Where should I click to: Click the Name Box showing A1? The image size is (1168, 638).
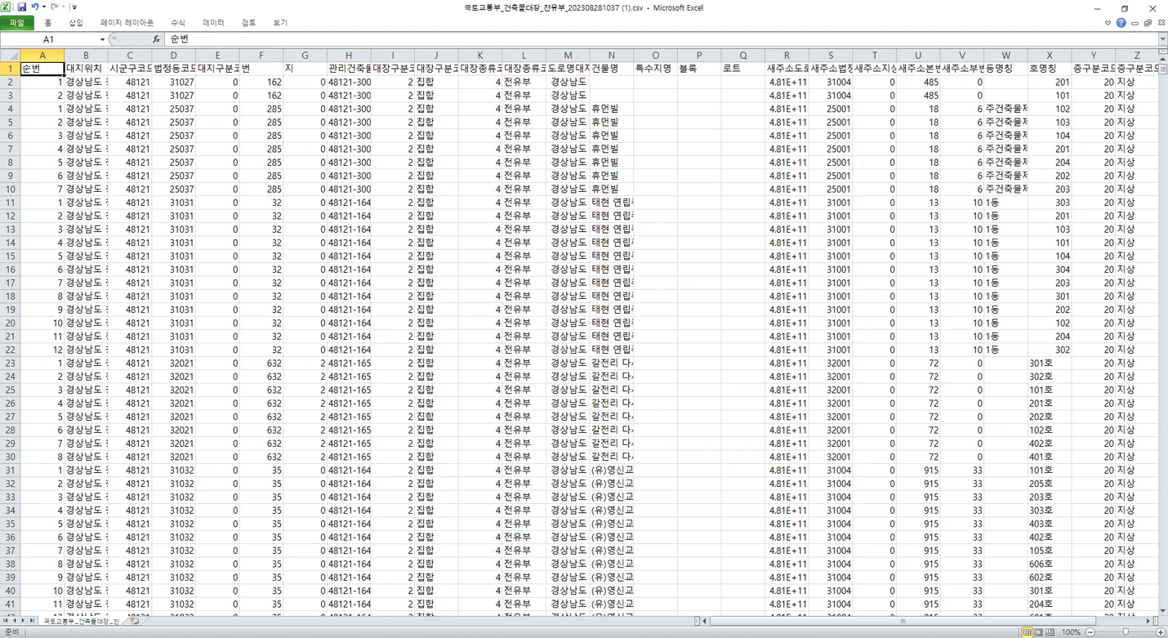(x=49, y=39)
